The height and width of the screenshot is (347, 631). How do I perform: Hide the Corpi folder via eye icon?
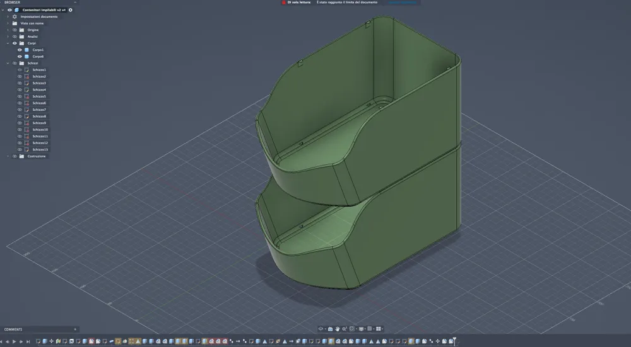click(15, 43)
